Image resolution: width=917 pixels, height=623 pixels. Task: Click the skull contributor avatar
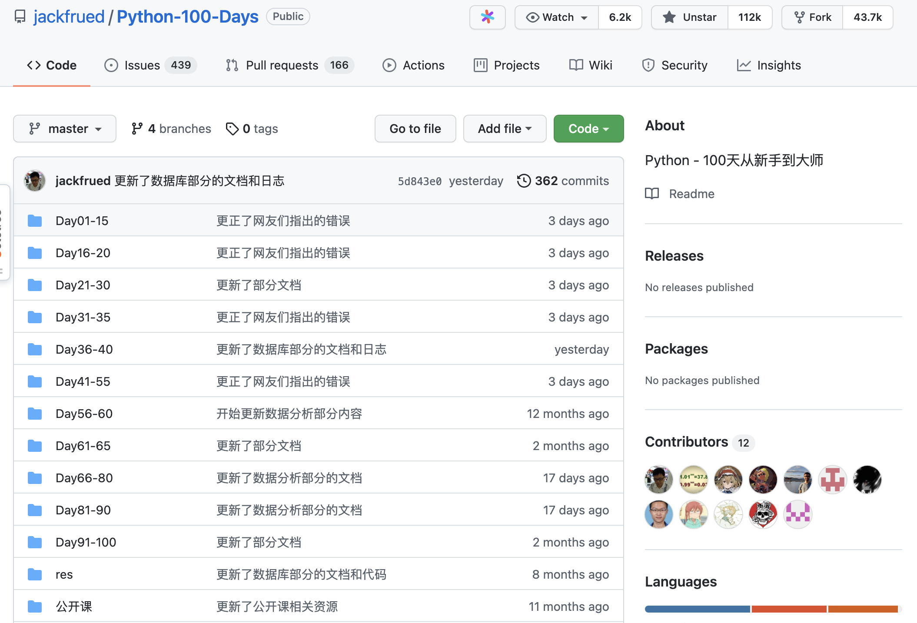coord(763,514)
